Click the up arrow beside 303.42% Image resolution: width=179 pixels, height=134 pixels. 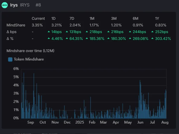tap(152, 38)
